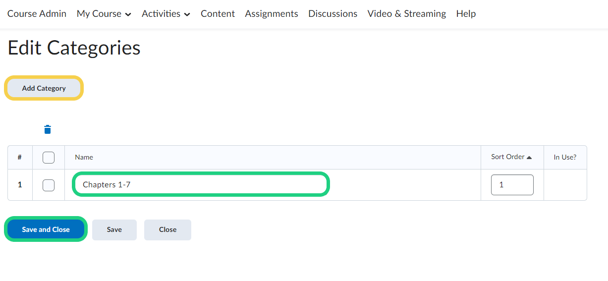Click the Add Category button
Screen dimensions: 608x281
44,88
